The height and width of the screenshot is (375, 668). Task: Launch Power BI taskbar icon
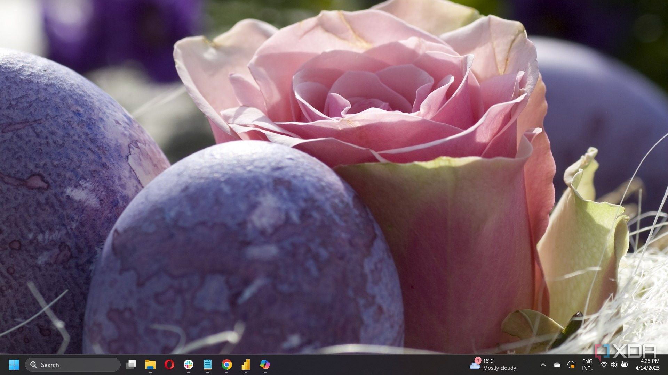tap(246, 365)
